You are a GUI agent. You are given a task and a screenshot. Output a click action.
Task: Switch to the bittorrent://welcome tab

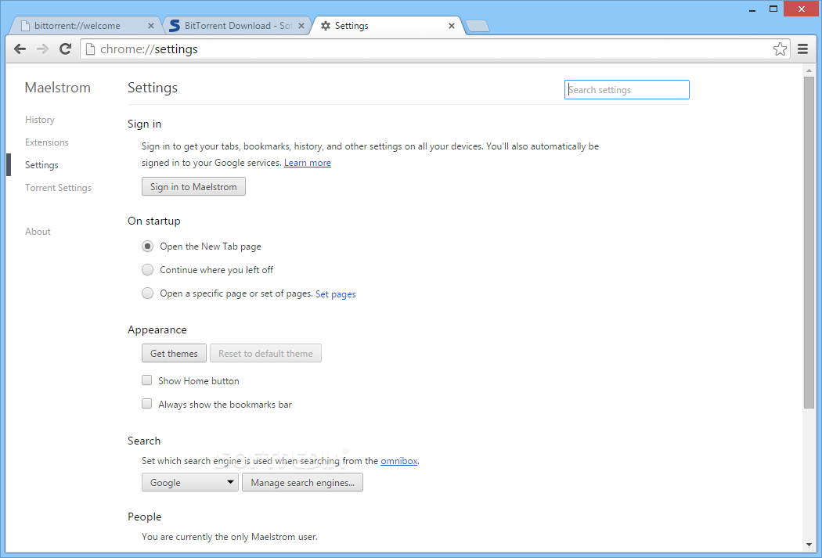[84, 26]
